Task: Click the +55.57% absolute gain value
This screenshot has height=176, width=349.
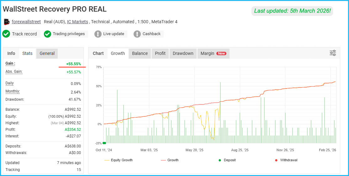Action: click(x=74, y=72)
